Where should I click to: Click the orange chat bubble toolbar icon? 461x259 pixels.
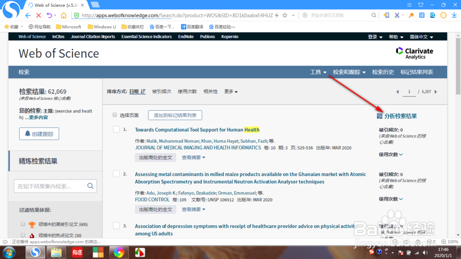[443, 15]
